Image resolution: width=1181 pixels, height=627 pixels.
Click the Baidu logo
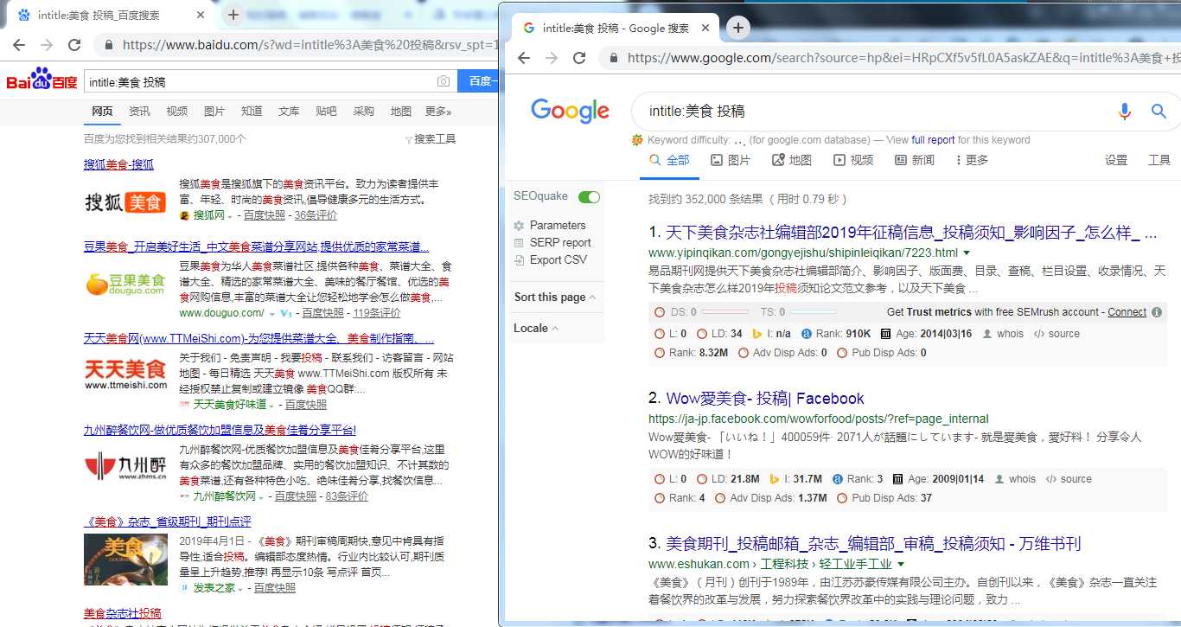coord(41,80)
